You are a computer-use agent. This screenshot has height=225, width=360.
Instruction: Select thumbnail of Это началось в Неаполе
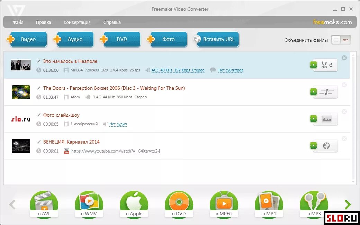tap(21, 65)
